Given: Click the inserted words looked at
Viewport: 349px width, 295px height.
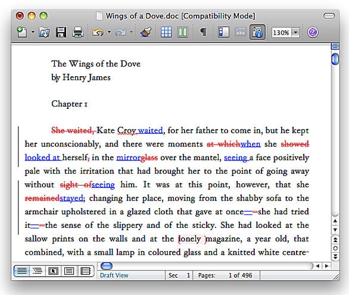Looking at the screenshot, I should (42, 158).
